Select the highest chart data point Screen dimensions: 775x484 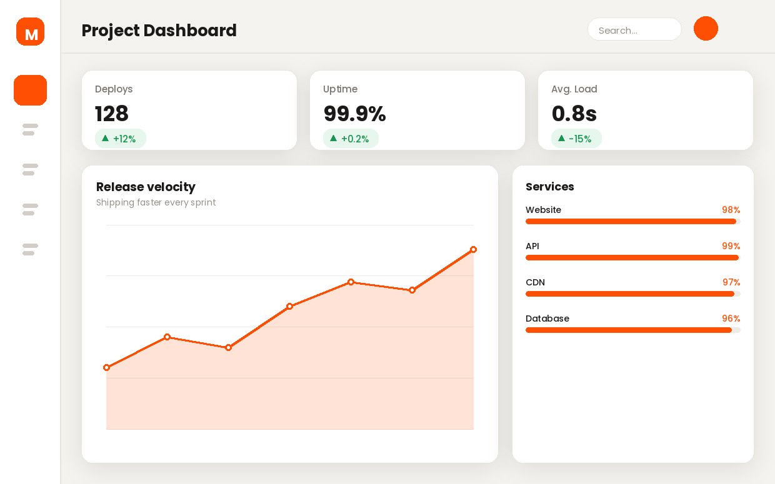click(x=473, y=250)
